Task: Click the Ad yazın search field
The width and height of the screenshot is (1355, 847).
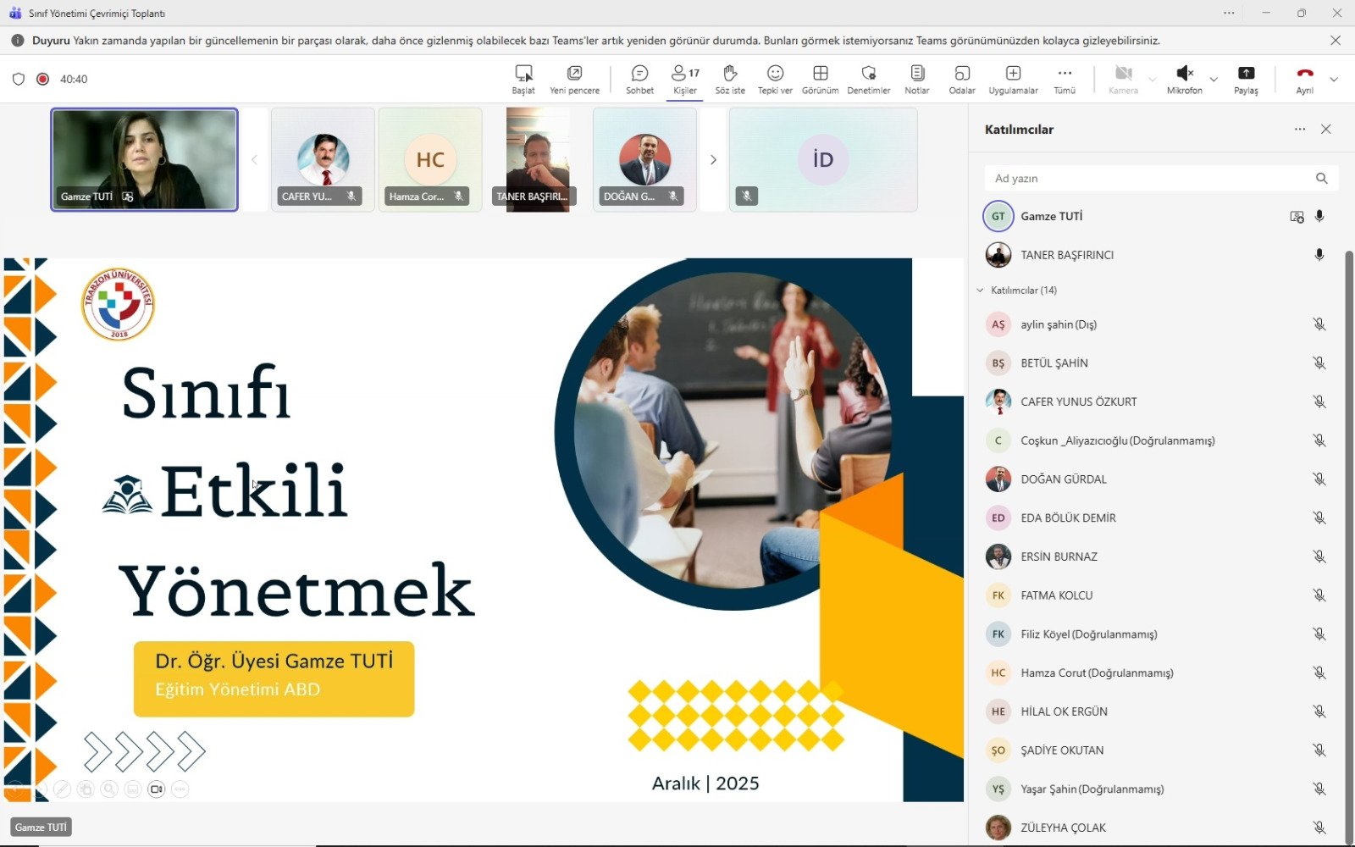Action: pos(1148,178)
